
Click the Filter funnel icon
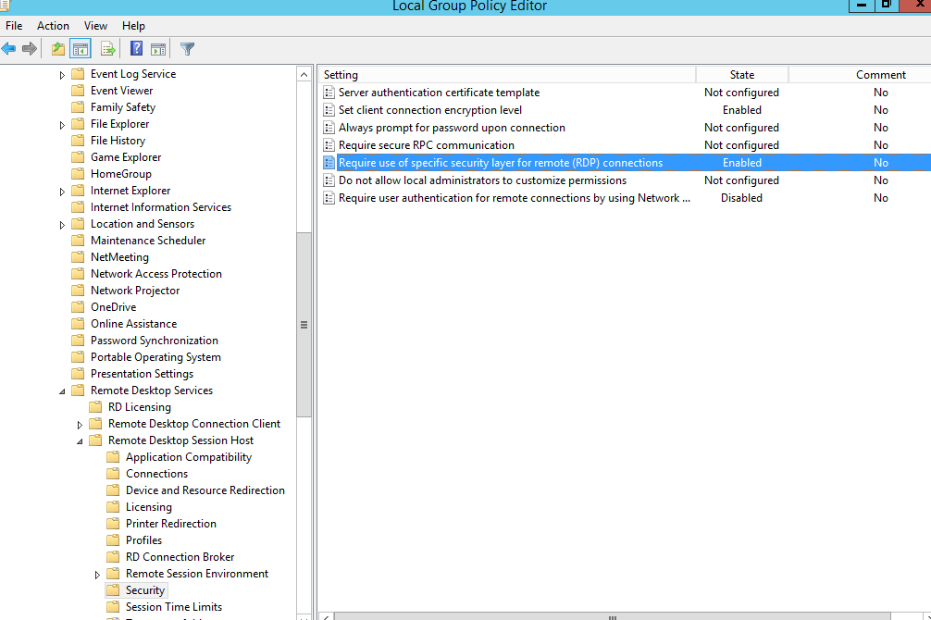[188, 49]
